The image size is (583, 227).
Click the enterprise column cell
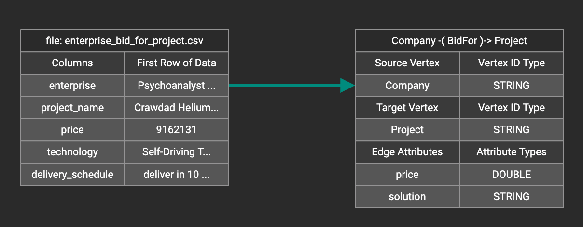(72, 86)
